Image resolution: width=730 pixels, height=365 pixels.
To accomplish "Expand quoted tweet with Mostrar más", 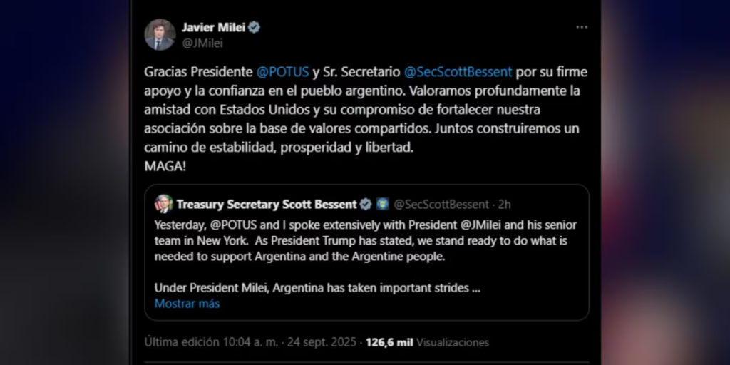I will [x=187, y=304].
